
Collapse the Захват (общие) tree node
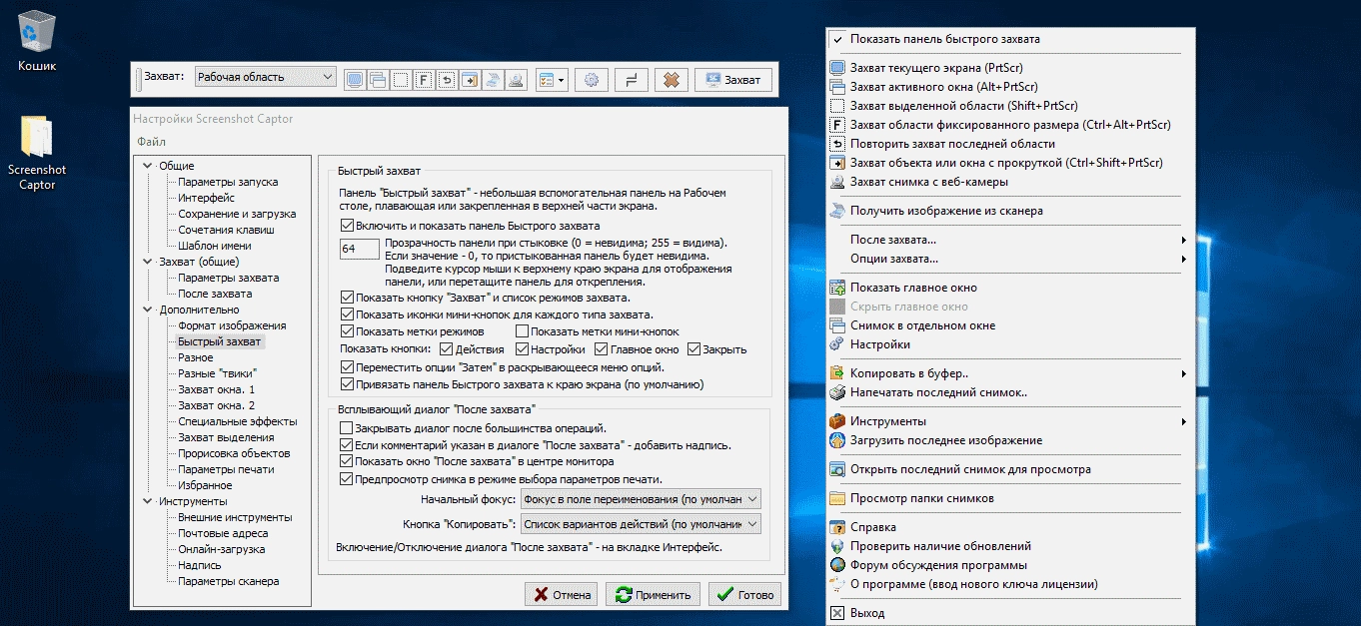point(148,262)
